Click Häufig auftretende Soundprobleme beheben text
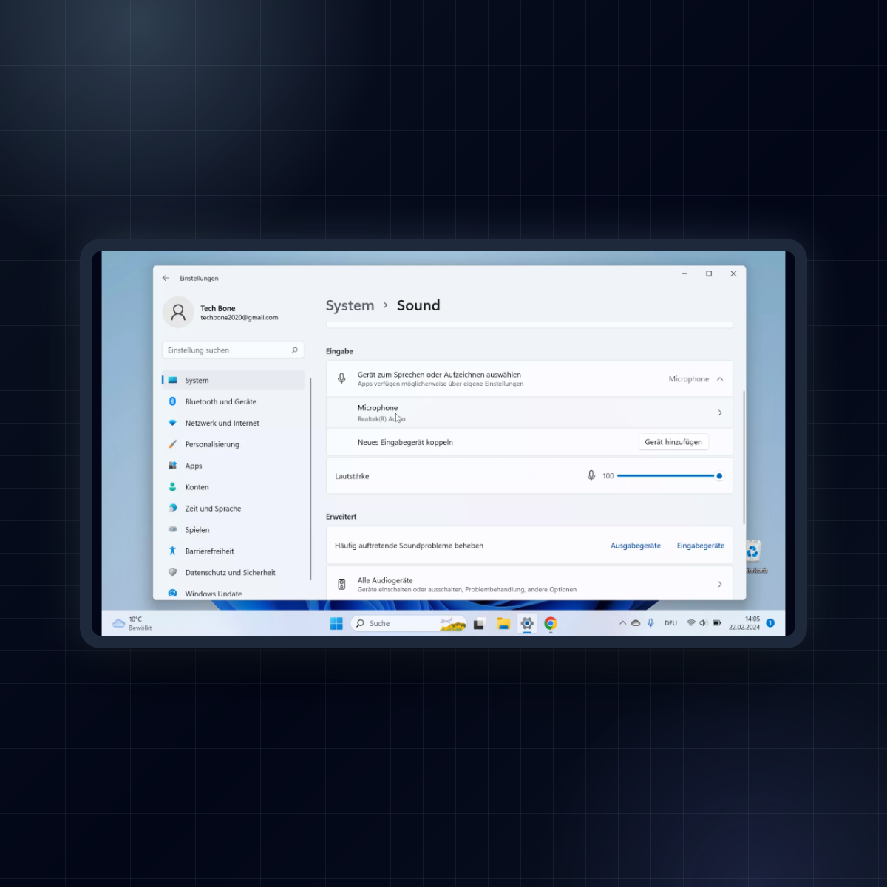 pyautogui.click(x=409, y=546)
